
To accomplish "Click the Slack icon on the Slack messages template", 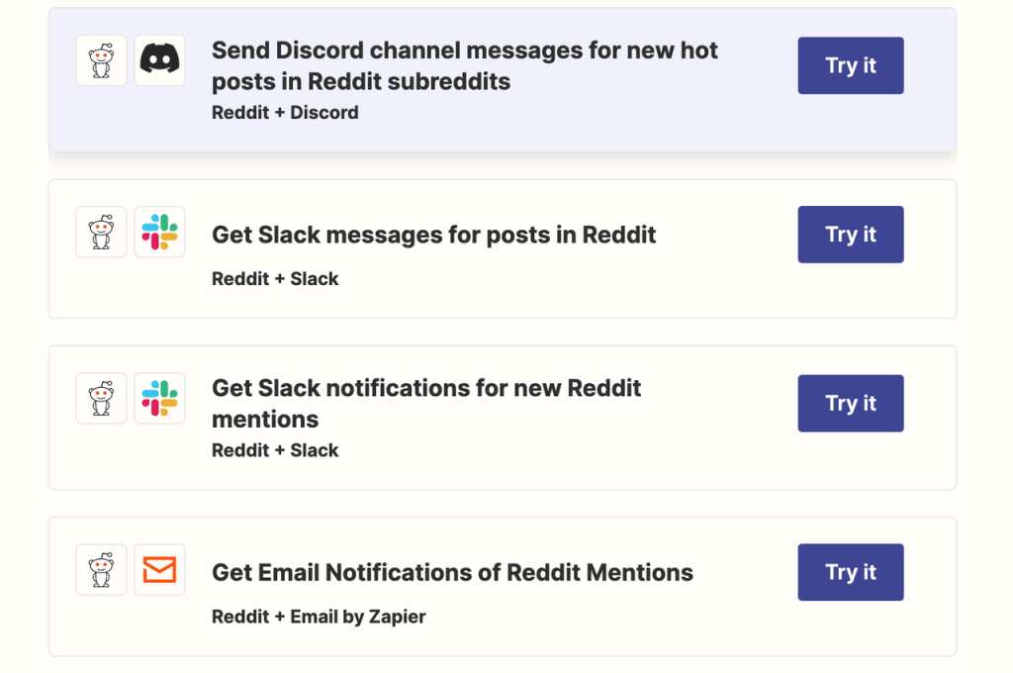I will point(159,232).
